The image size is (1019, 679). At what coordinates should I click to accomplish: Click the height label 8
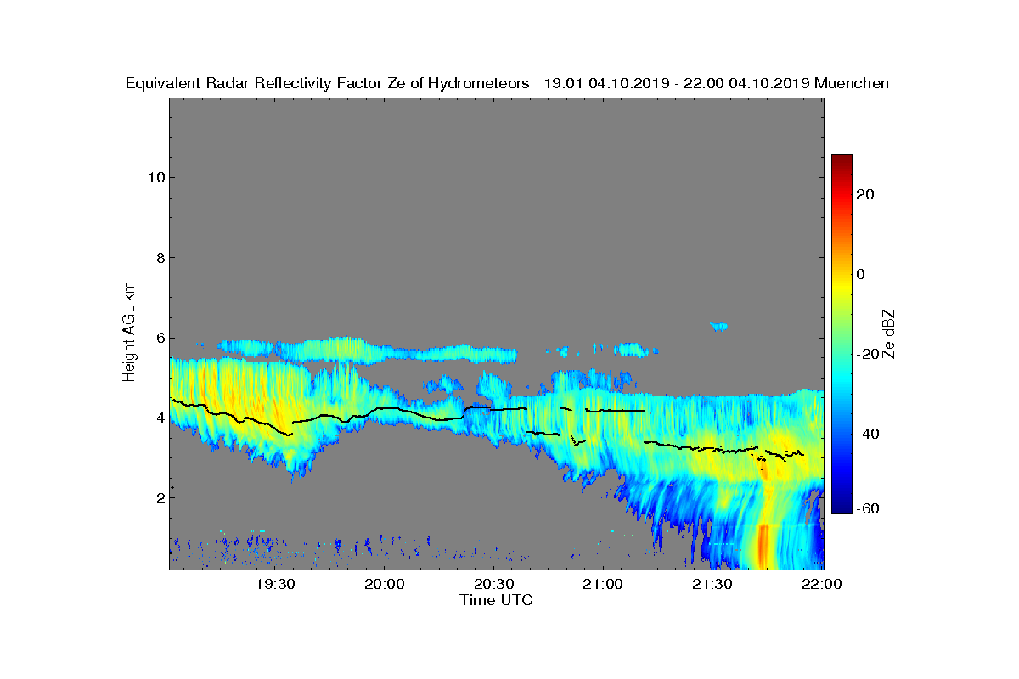tap(159, 257)
